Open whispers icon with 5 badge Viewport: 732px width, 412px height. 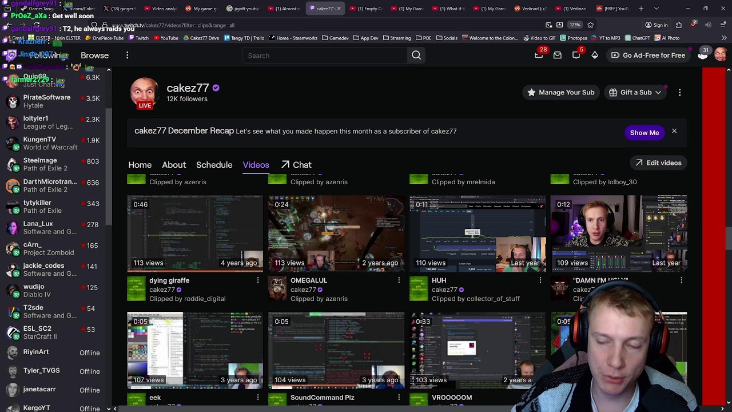(x=576, y=56)
